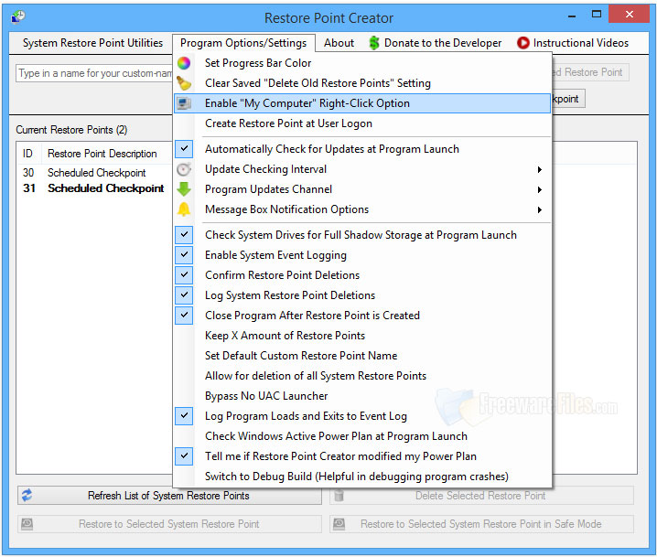Screen dimensions: 657x557
Task: Click the blue refresh arrows icon
Action: click(27, 496)
